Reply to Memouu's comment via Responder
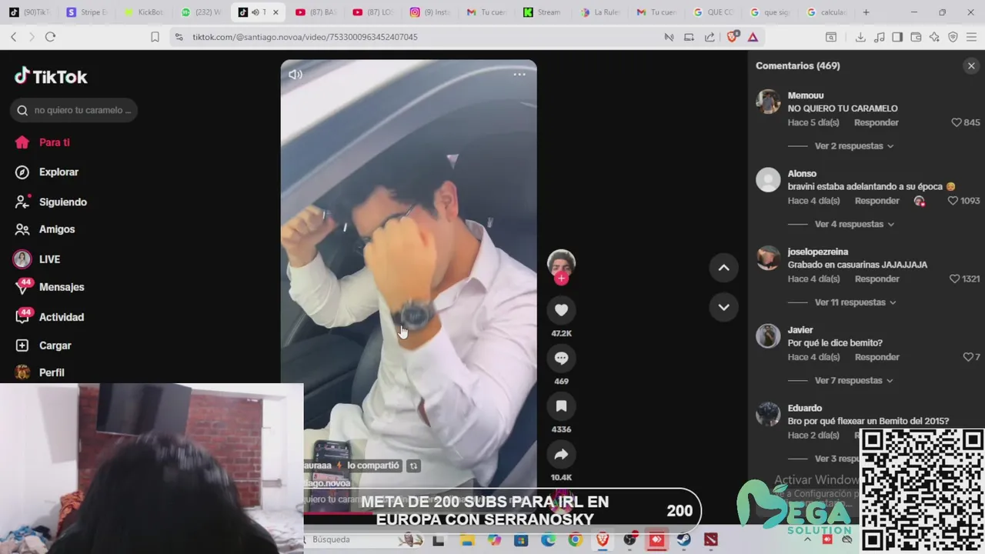The height and width of the screenshot is (554, 985). (x=876, y=122)
